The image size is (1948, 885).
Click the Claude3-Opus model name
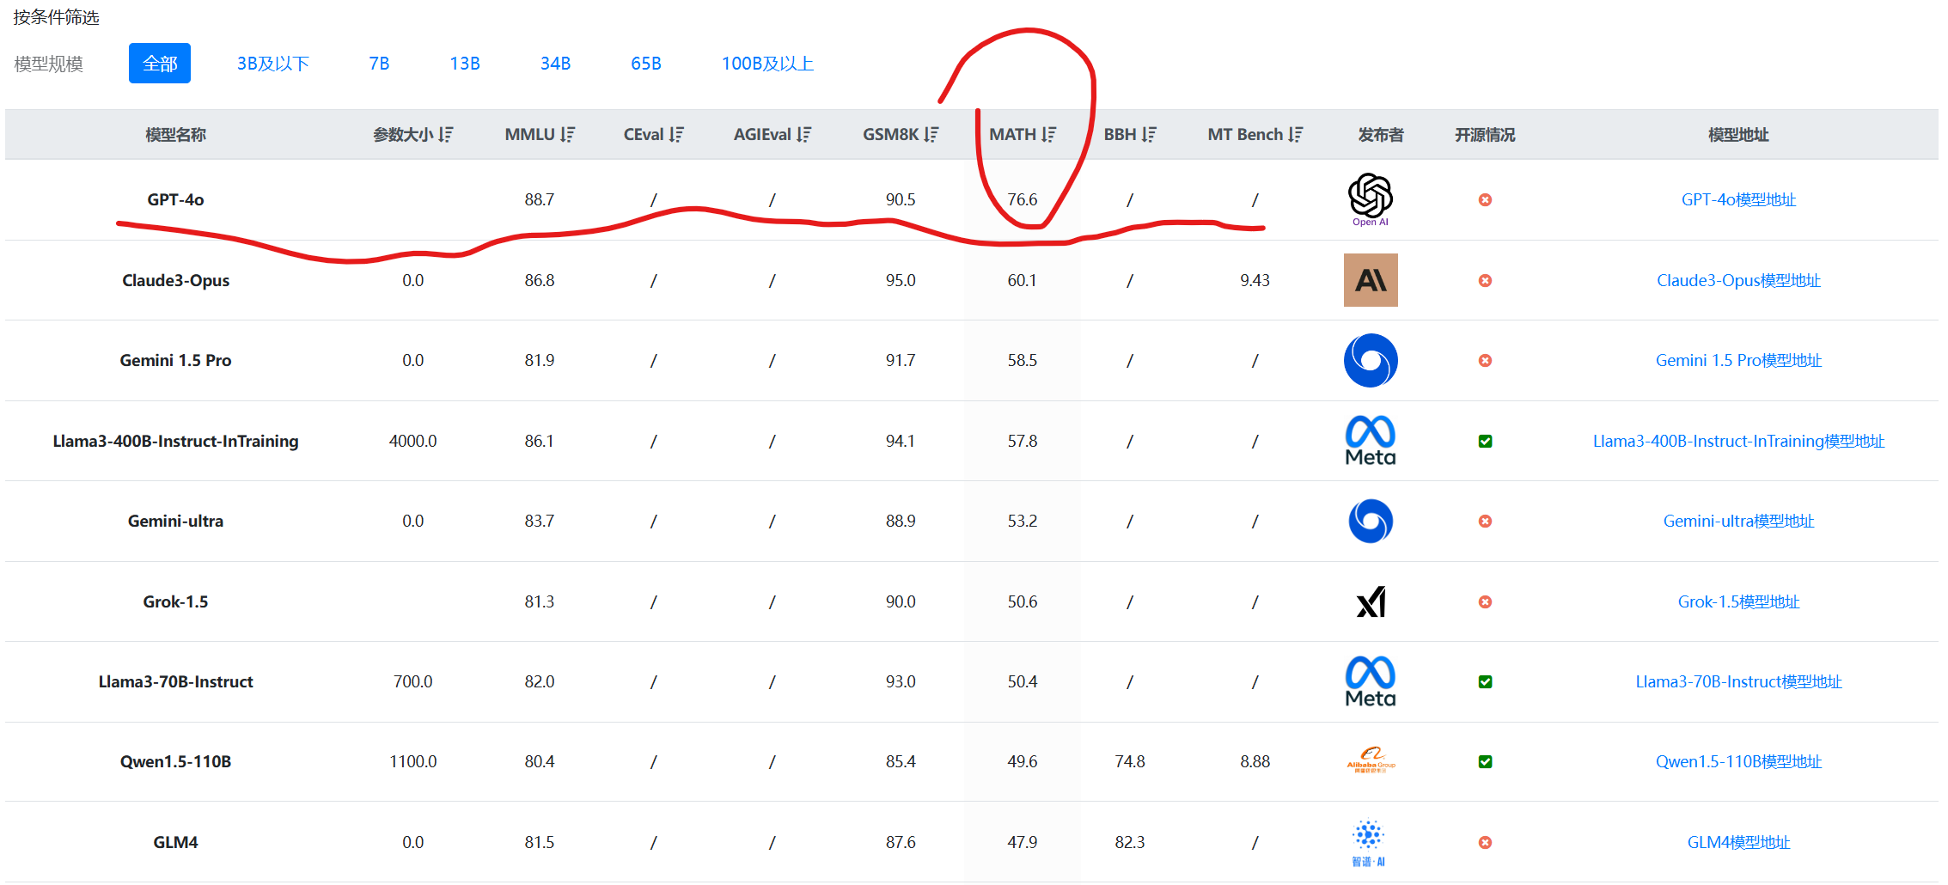(x=175, y=280)
